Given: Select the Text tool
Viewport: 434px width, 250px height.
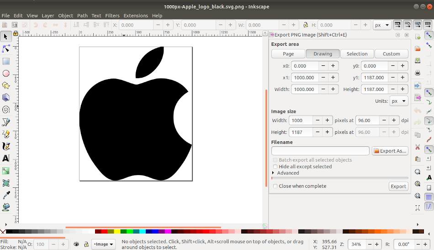Looking at the screenshot, I should pos(6,158).
